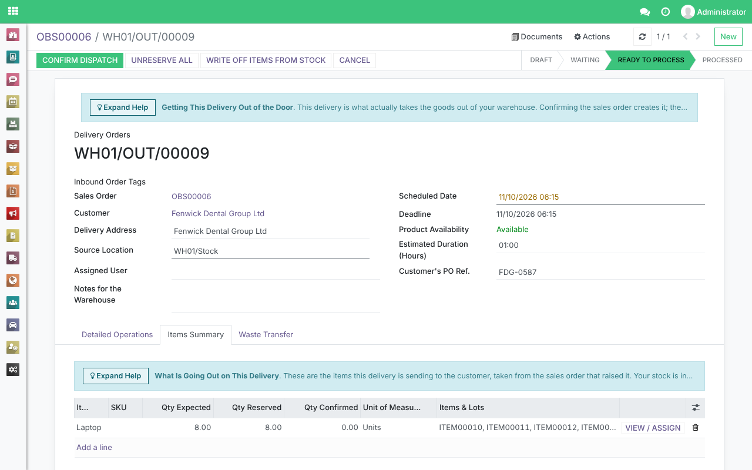Open optional columns settings for the items table

point(696,408)
